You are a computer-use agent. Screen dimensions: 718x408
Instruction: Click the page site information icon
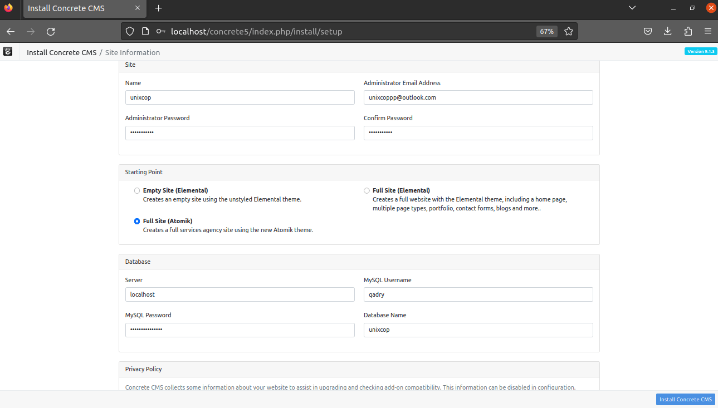145,32
